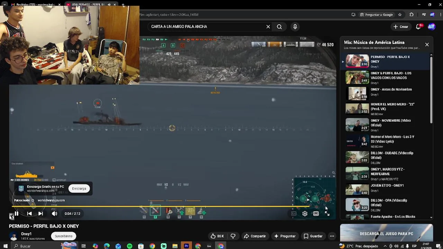The width and height of the screenshot is (443, 249).
Task: Click the Preguntar button below video
Action: pyautogui.click(x=284, y=236)
